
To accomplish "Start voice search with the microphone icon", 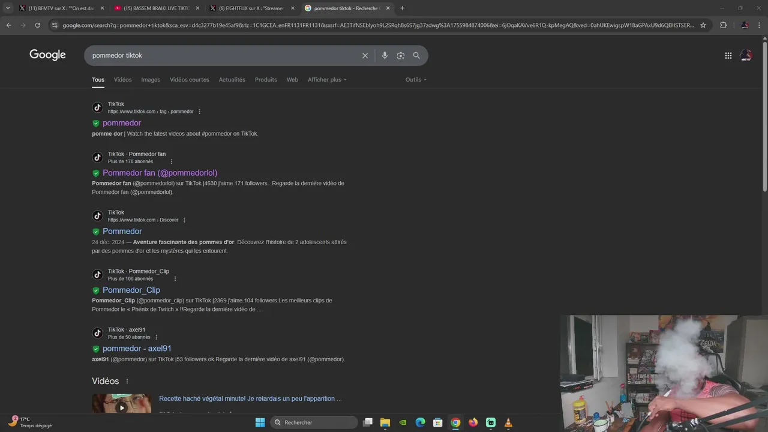I will coord(385,55).
